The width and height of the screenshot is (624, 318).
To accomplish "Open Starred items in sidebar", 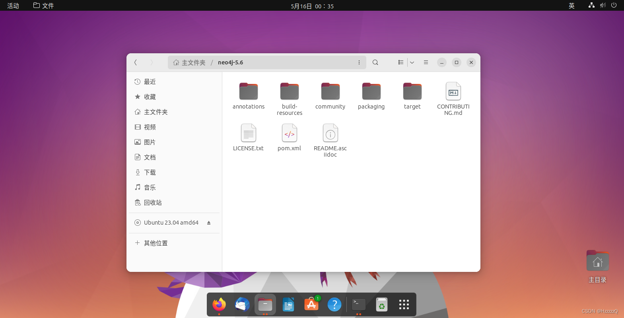I will [174, 97].
